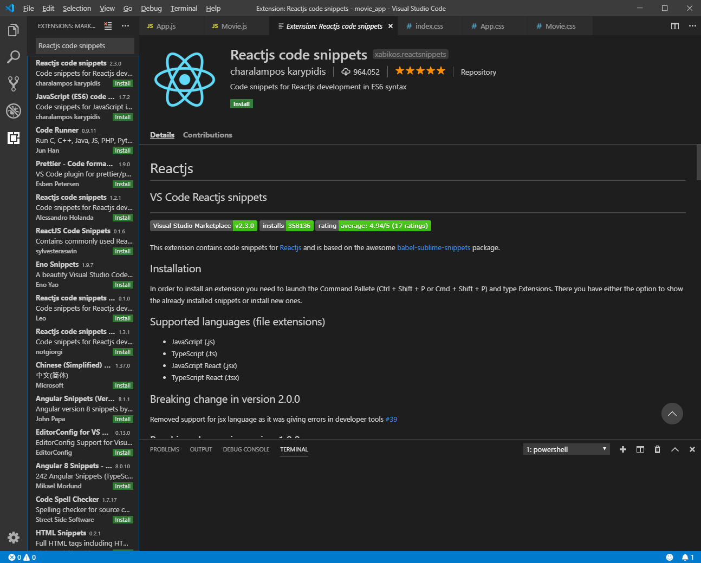Click the Visual Studio Marketplace version badge
Screen dimensions: 701x563
tap(204, 226)
